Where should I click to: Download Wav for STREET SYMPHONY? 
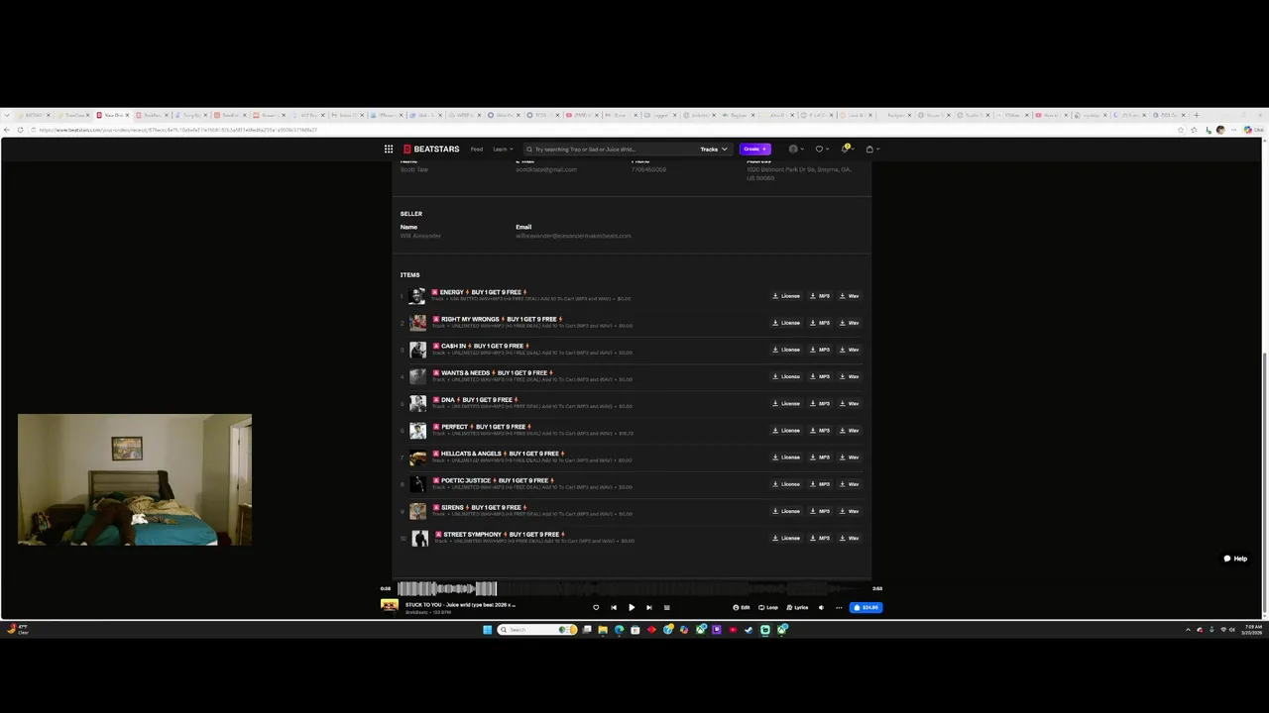[850, 538]
